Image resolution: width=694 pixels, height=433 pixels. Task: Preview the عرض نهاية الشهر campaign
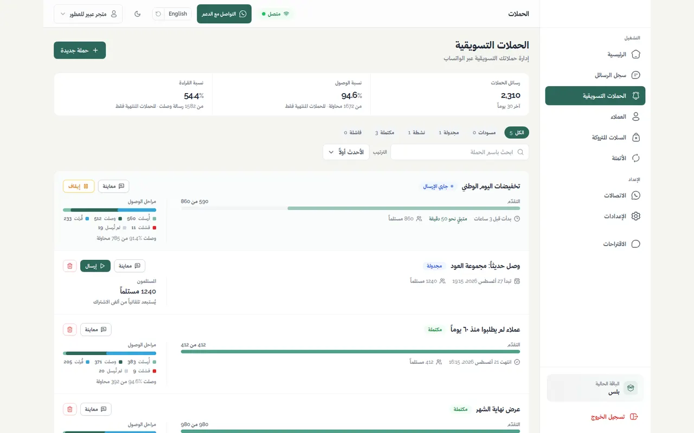click(96, 409)
